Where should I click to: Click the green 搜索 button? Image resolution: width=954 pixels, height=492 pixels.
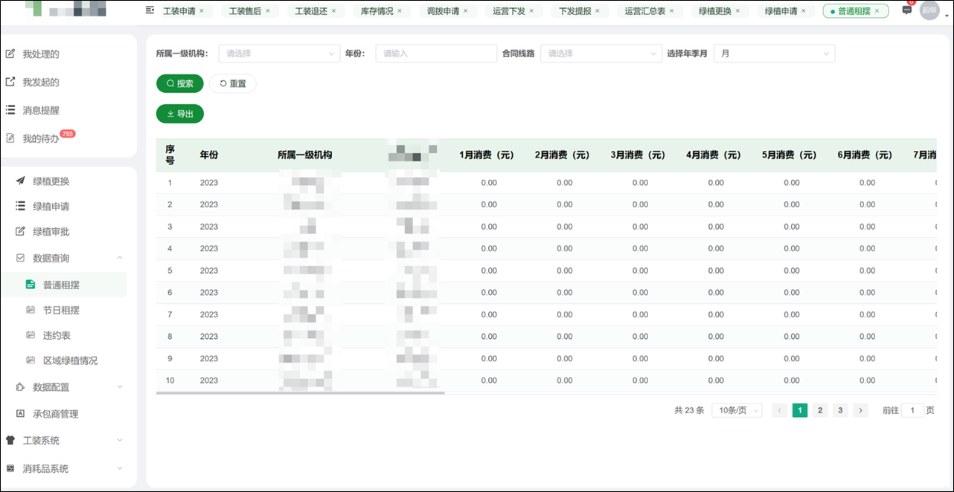tap(179, 84)
